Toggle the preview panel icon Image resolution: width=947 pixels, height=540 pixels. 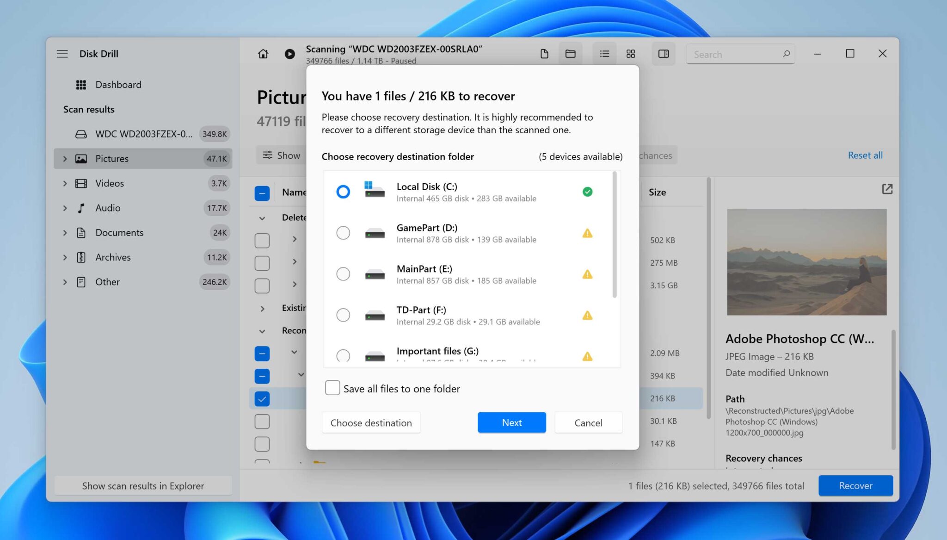664,54
